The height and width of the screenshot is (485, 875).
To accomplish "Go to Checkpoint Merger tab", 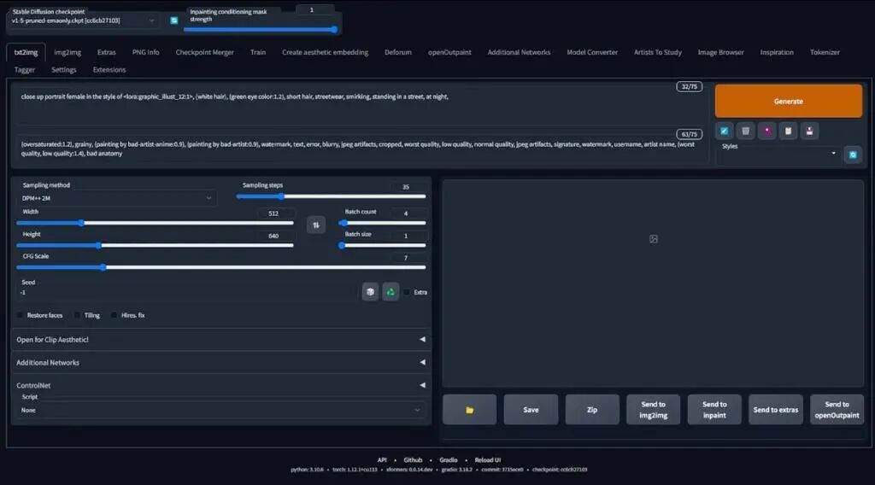I will click(x=205, y=52).
